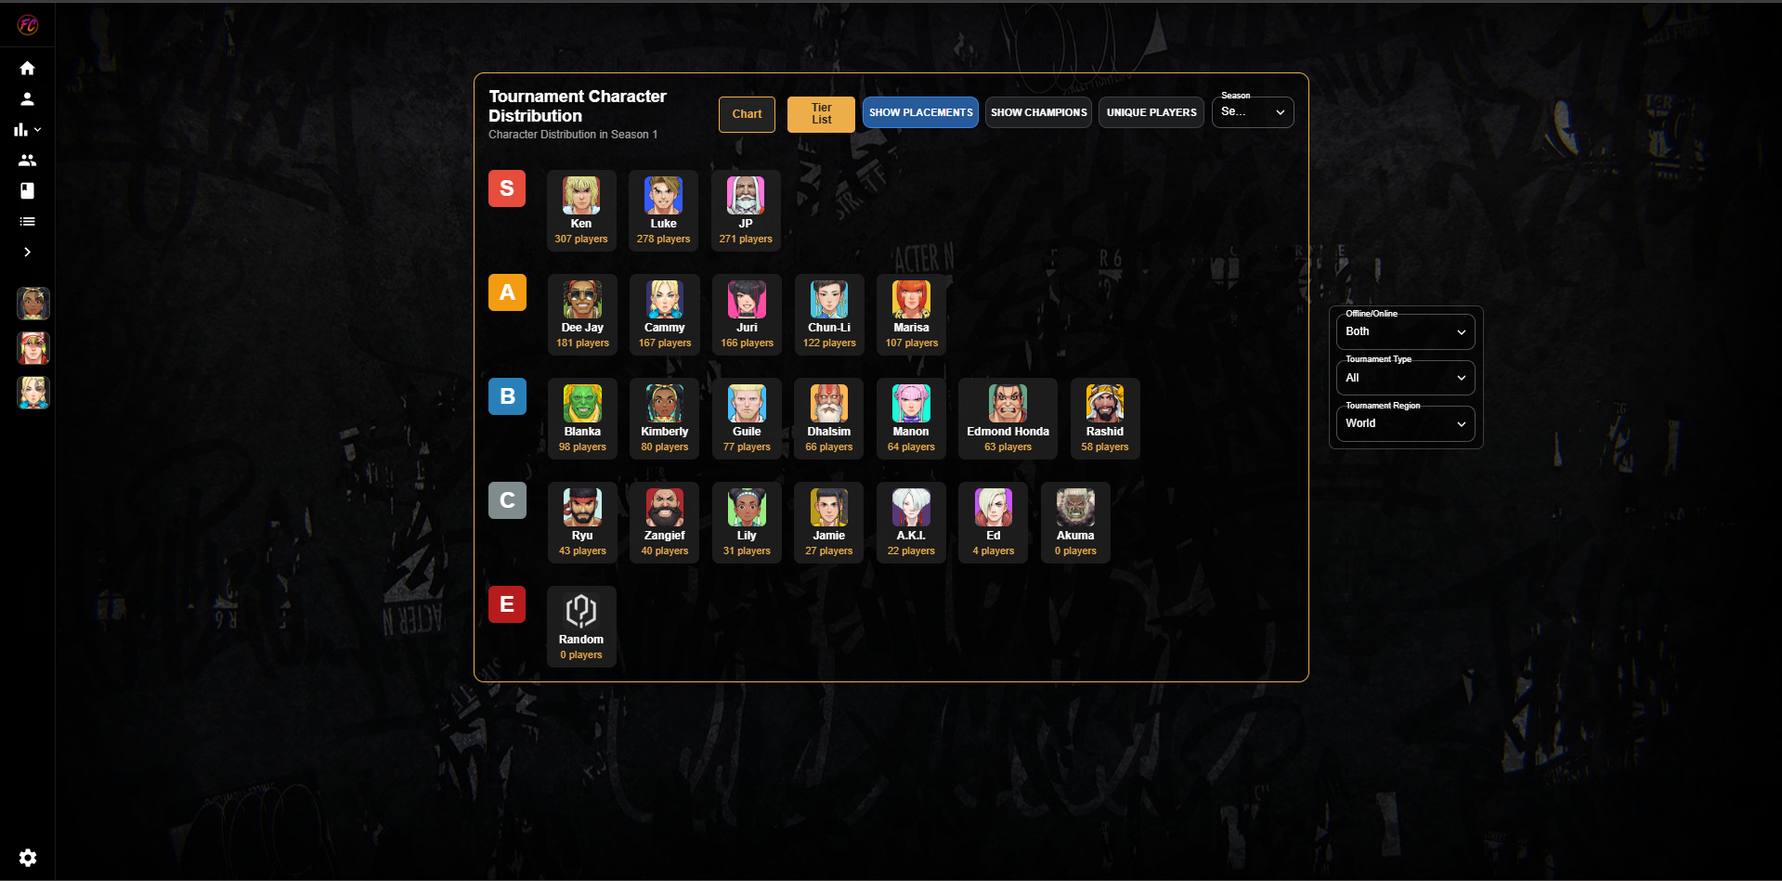Click the Tournament Character Distribution title
1782x881 pixels.
(578, 106)
